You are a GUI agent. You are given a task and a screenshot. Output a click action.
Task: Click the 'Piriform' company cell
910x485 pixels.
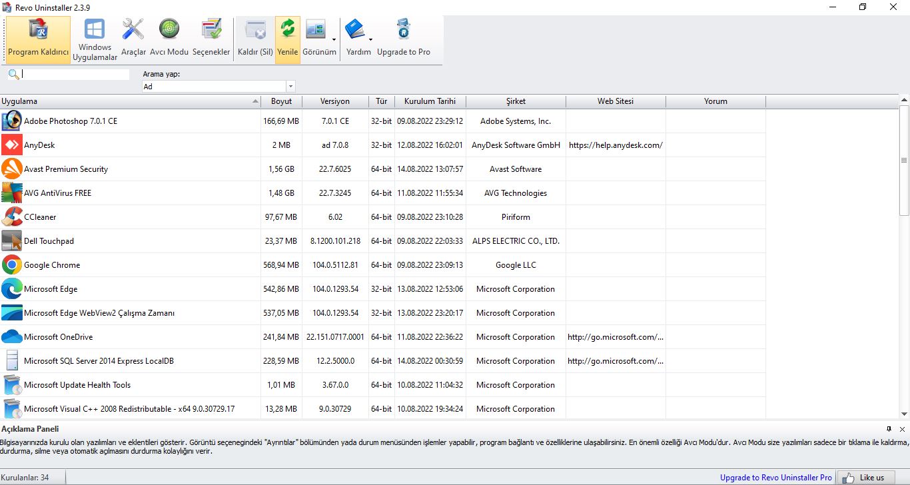click(516, 217)
